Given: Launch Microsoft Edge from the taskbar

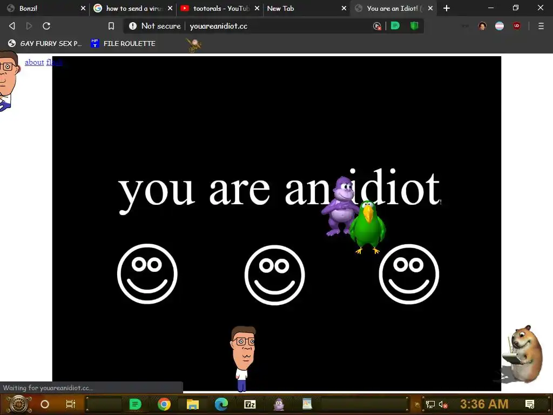Looking at the screenshot, I should (221, 404).
